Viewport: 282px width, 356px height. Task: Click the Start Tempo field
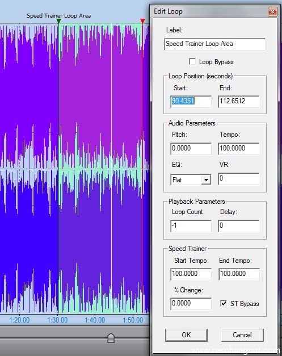coord(191,274)
